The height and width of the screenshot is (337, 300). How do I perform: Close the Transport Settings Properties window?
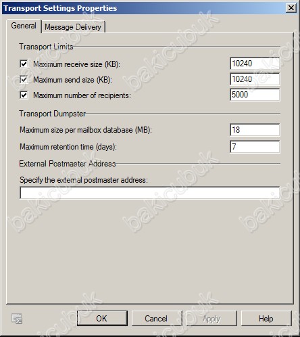pos(291,8)
